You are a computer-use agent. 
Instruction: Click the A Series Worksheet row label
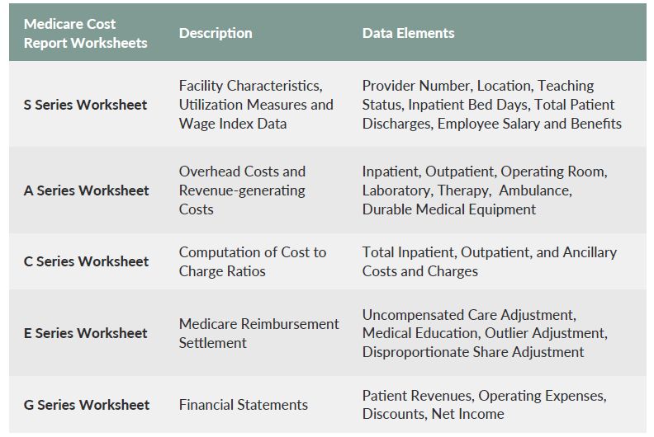pos(87,190)
